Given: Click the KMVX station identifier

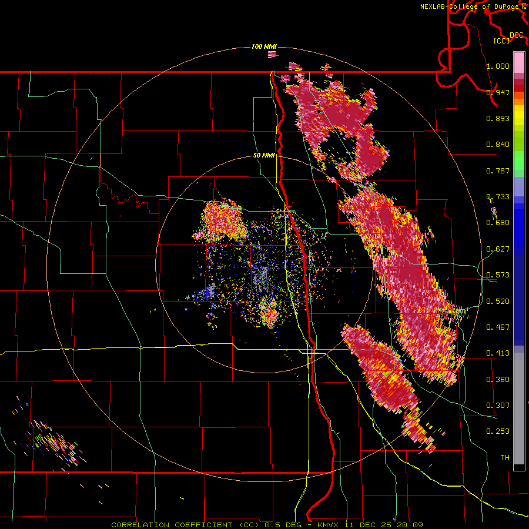Looking at the screenshot, I should pyautogui.click(x=329, y=525).
